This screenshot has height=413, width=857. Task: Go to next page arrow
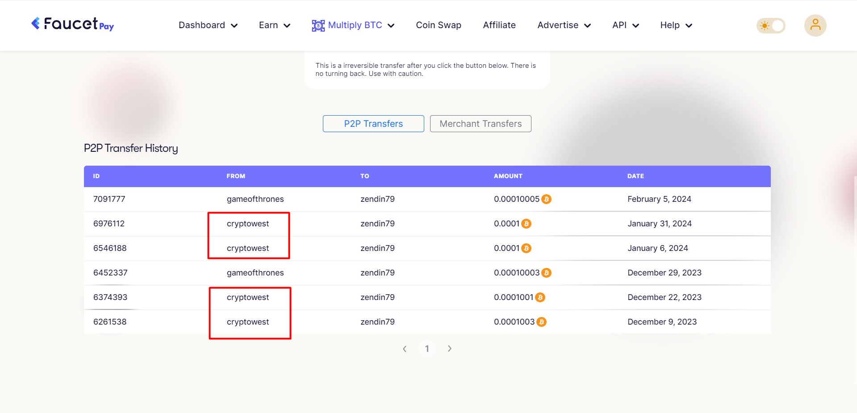450,349
